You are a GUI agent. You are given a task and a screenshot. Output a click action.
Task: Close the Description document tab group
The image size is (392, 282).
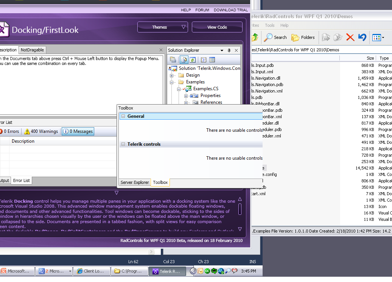point(161,50)
